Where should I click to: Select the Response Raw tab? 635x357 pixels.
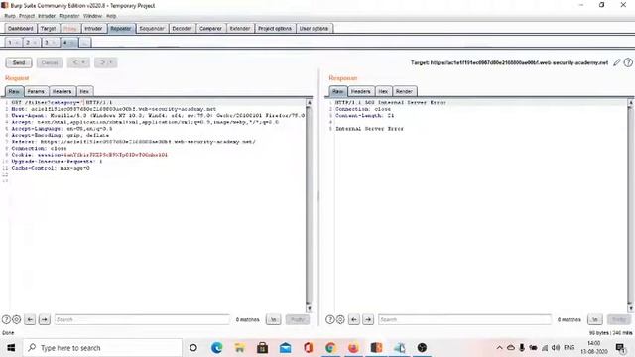click(337, 91)
